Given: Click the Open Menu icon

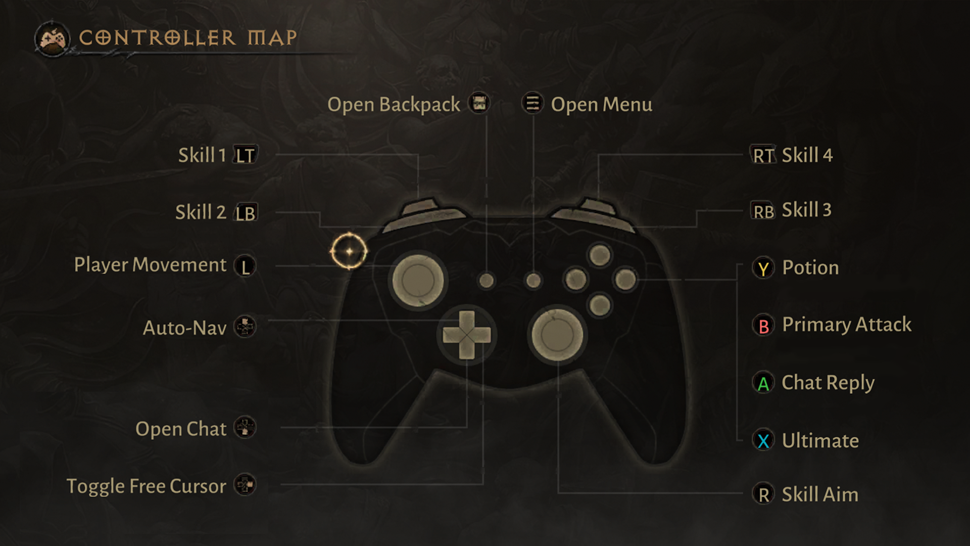Looking at the screenshot, I should click(x=532, y=102).
